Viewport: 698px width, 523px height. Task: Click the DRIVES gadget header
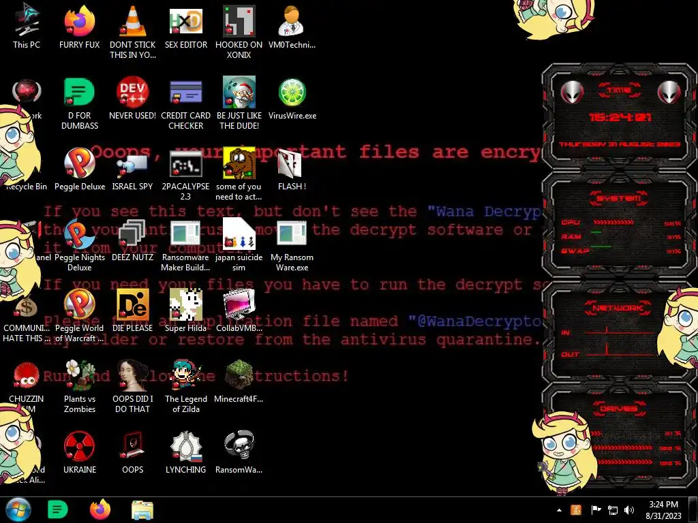pyautogui.click(x=619, y=409)
